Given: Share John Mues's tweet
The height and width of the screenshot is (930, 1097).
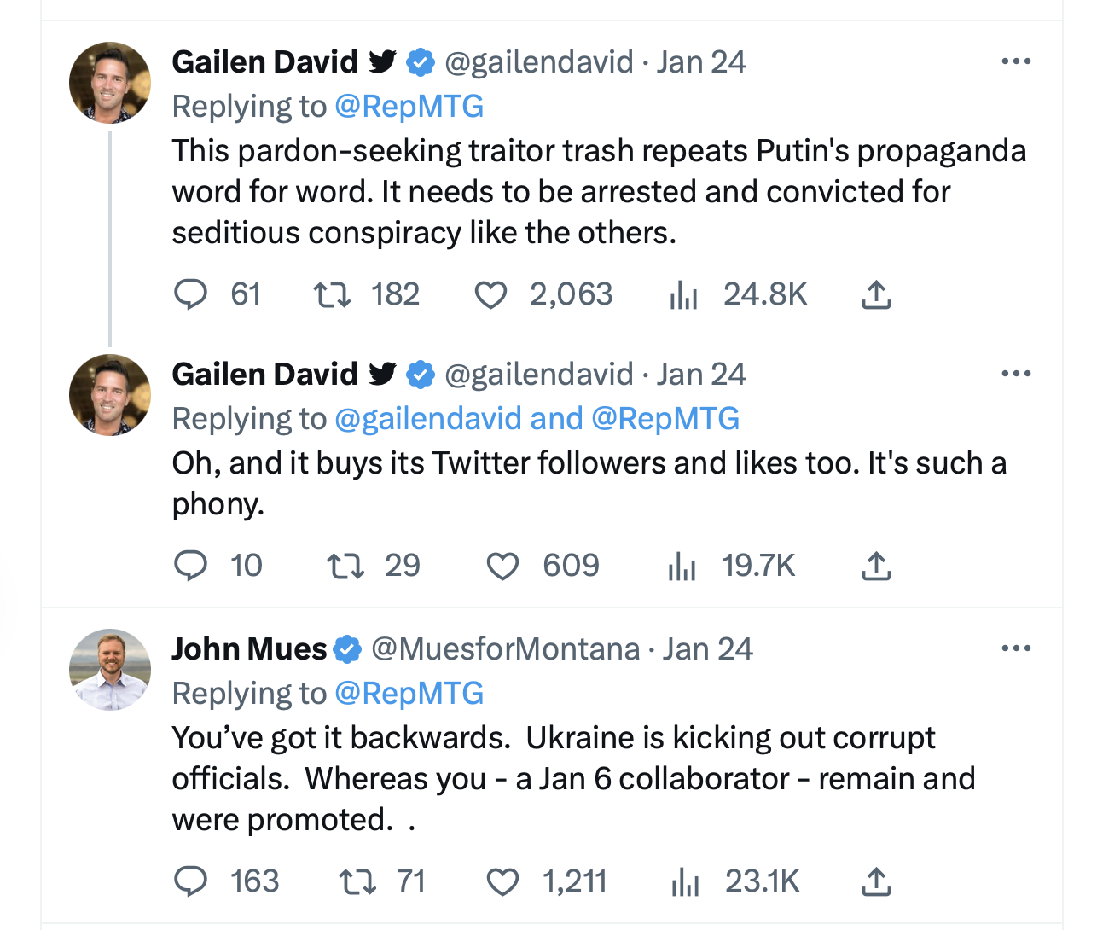Looking at the screenshot, I should pos(876,881).
